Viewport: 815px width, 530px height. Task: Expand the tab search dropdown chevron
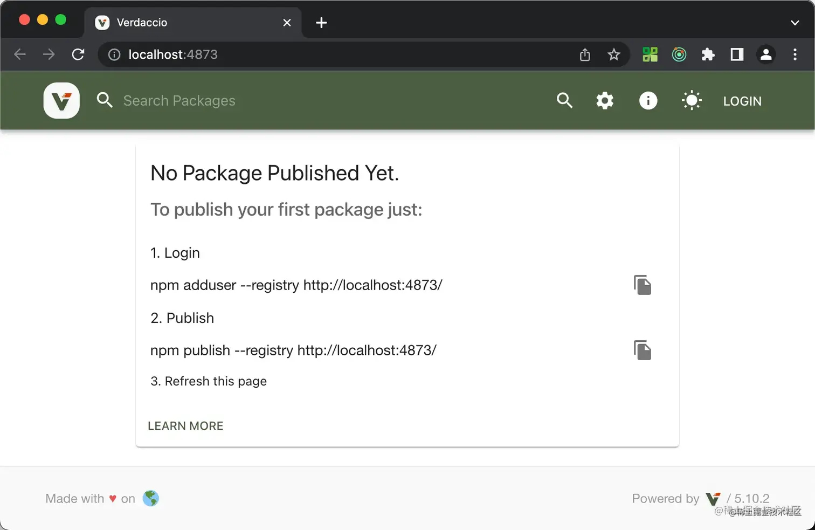[795, 23]
